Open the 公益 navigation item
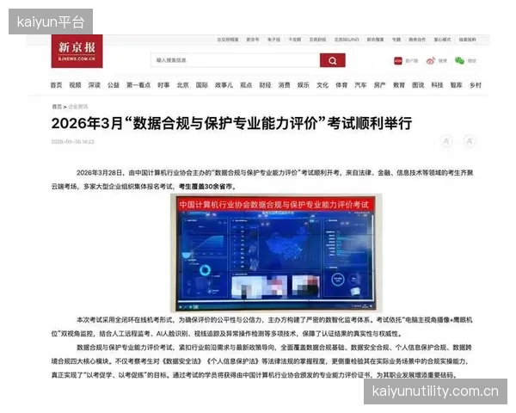The height and width of the screenshot is (413, 516). pyautogui.click(x=114, y=85)
